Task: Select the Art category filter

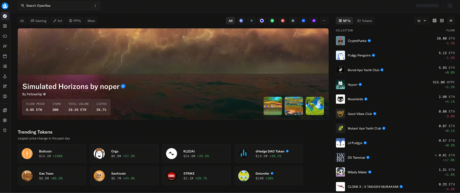Action: (58, 21)
